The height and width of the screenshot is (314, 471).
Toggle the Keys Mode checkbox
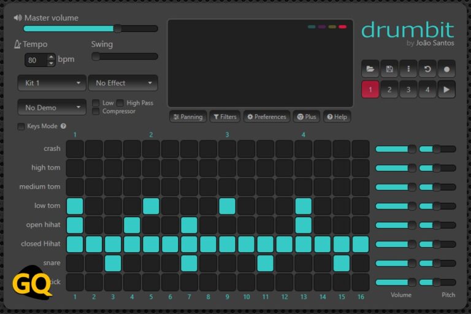point(21,126)
